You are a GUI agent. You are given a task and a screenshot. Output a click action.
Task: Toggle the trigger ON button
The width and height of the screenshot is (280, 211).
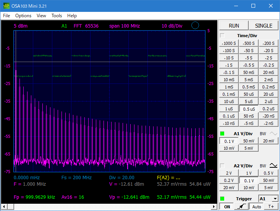pyautogui.click(x=227, y=207)
